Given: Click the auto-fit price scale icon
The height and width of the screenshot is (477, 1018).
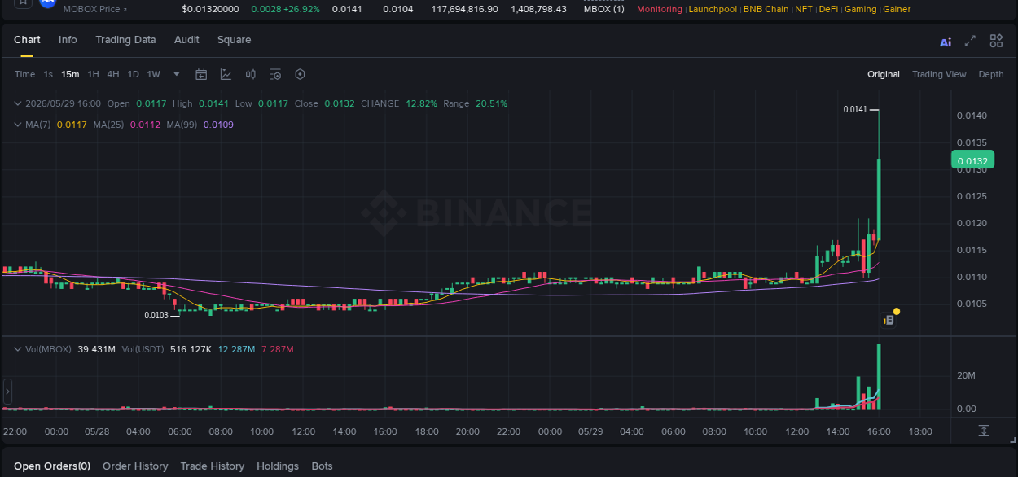Looking at the screenshot, I should click(984, 430).
